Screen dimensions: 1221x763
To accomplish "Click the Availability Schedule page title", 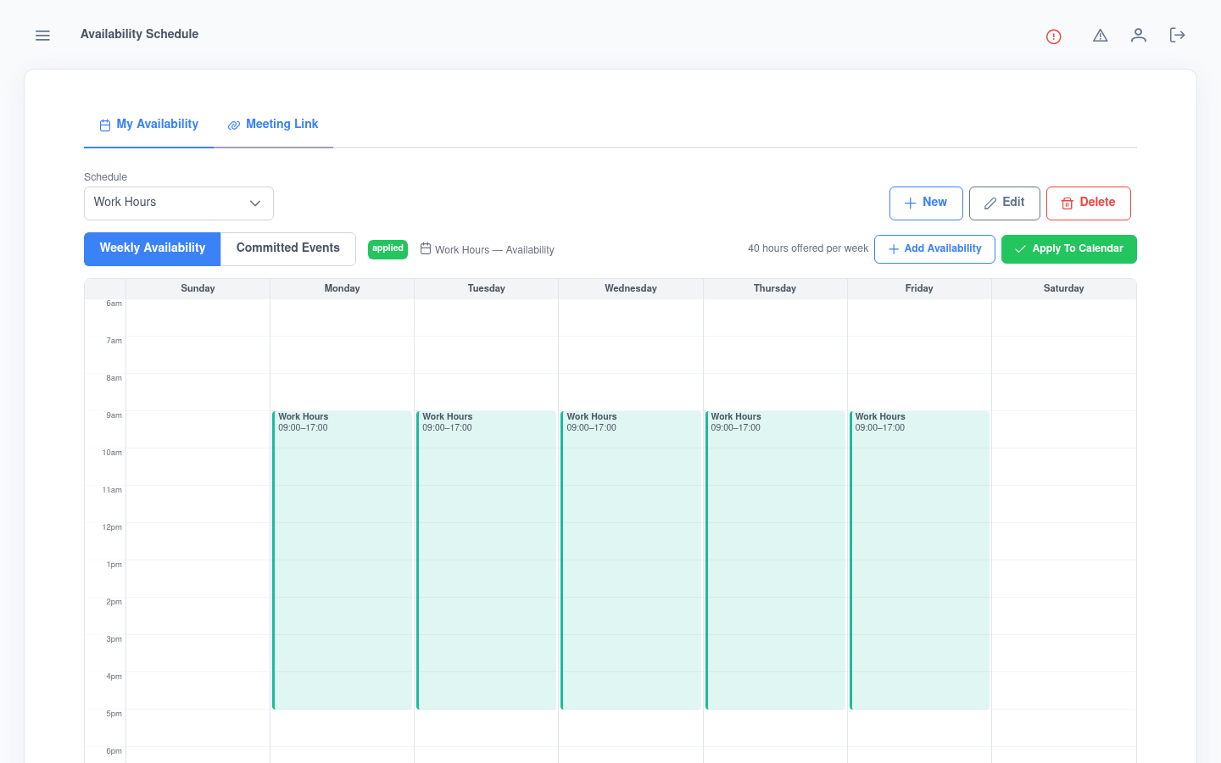I will [140, 34].
